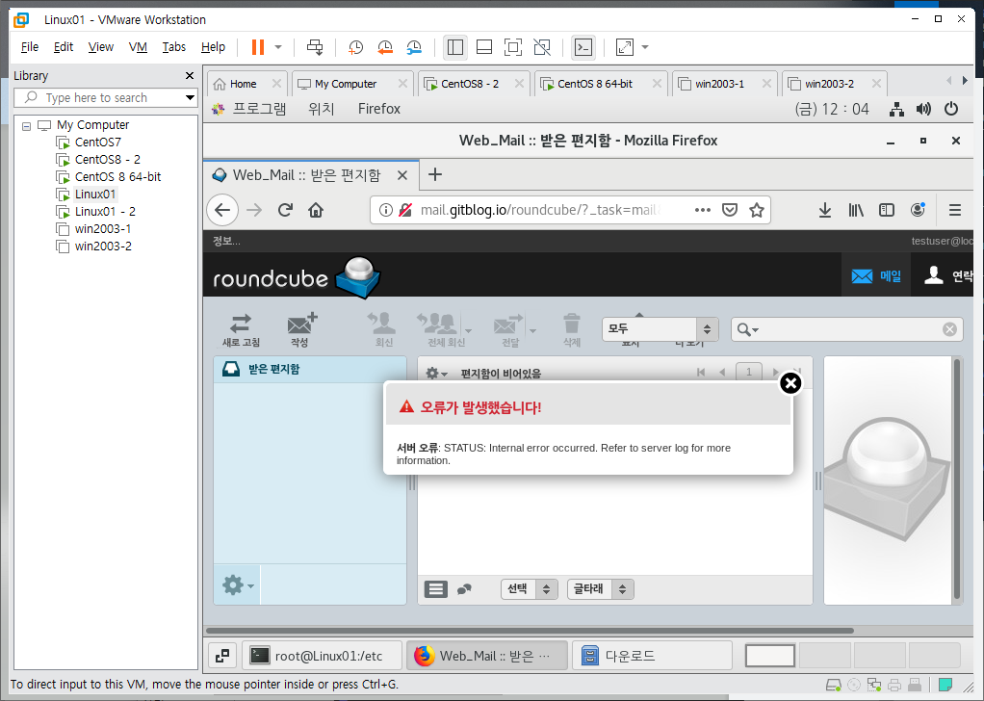
Task: Take a snapshot of this VM
Action: tap(355, 47)
